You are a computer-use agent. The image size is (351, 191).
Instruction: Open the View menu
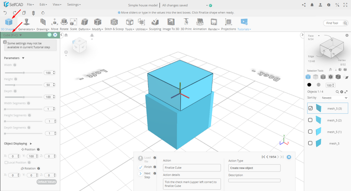pyautogui.click(x=57, y=4)
